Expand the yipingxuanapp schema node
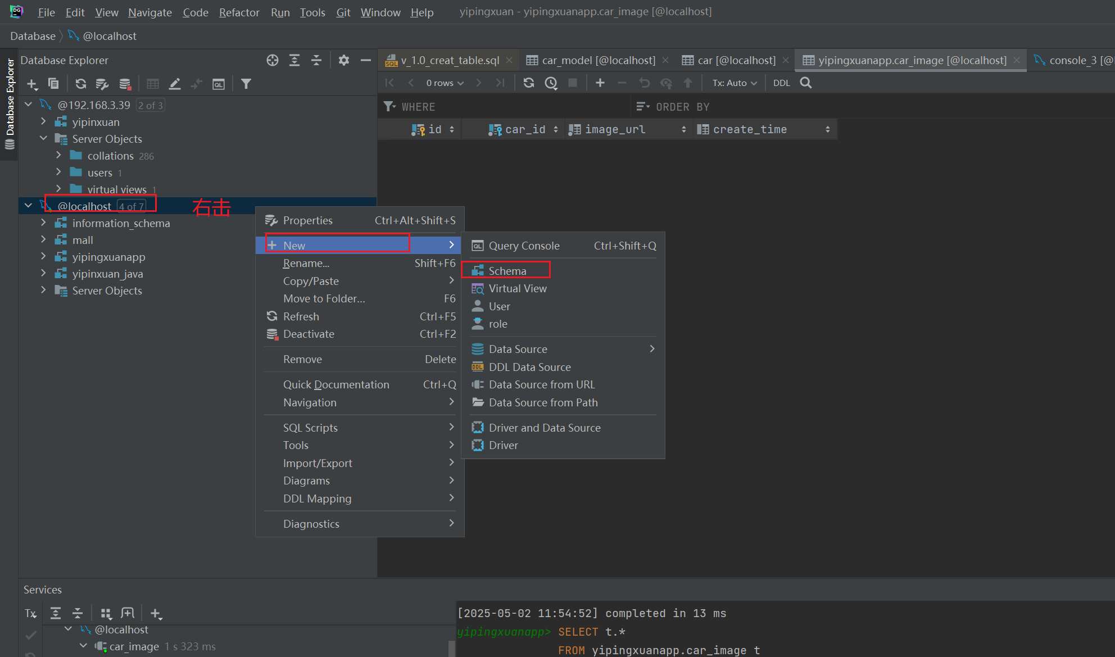Image resolution: width=1115 pixels, height=657 pixels. pyautogui.click(x=43, y=257)
